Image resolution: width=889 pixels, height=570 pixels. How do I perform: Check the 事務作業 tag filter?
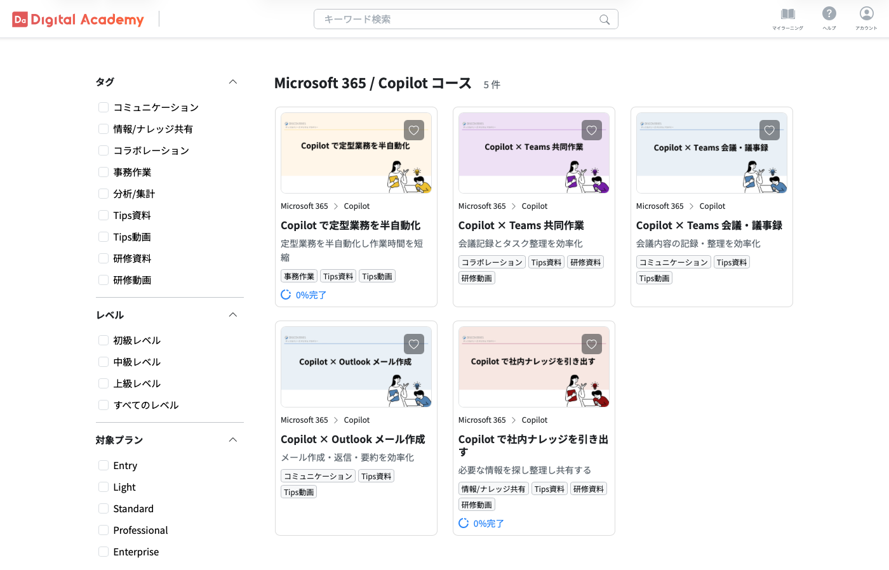pos(104,172)
